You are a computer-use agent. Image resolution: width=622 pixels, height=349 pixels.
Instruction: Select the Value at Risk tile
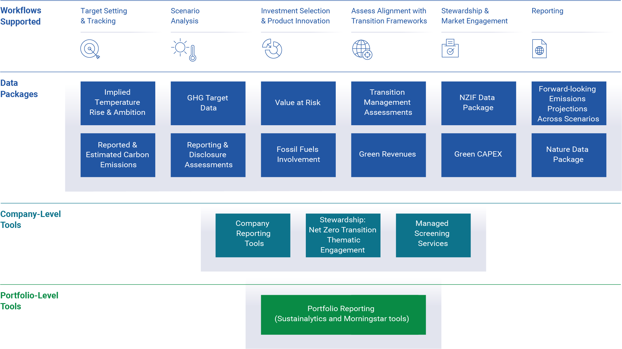point(298,103)
